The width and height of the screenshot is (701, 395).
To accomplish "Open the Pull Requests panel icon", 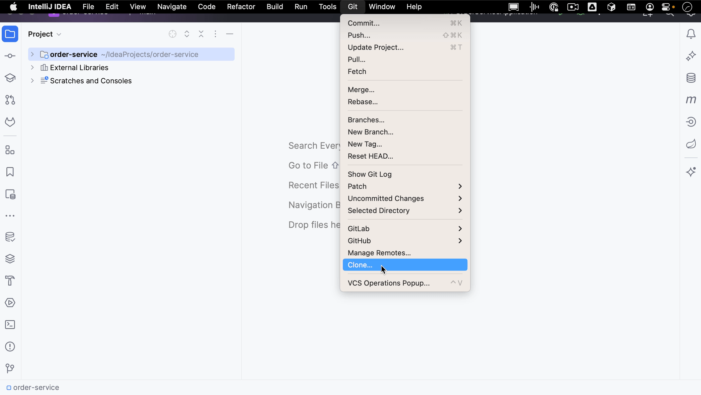I will pyautogui.click(x=11, y=100).
